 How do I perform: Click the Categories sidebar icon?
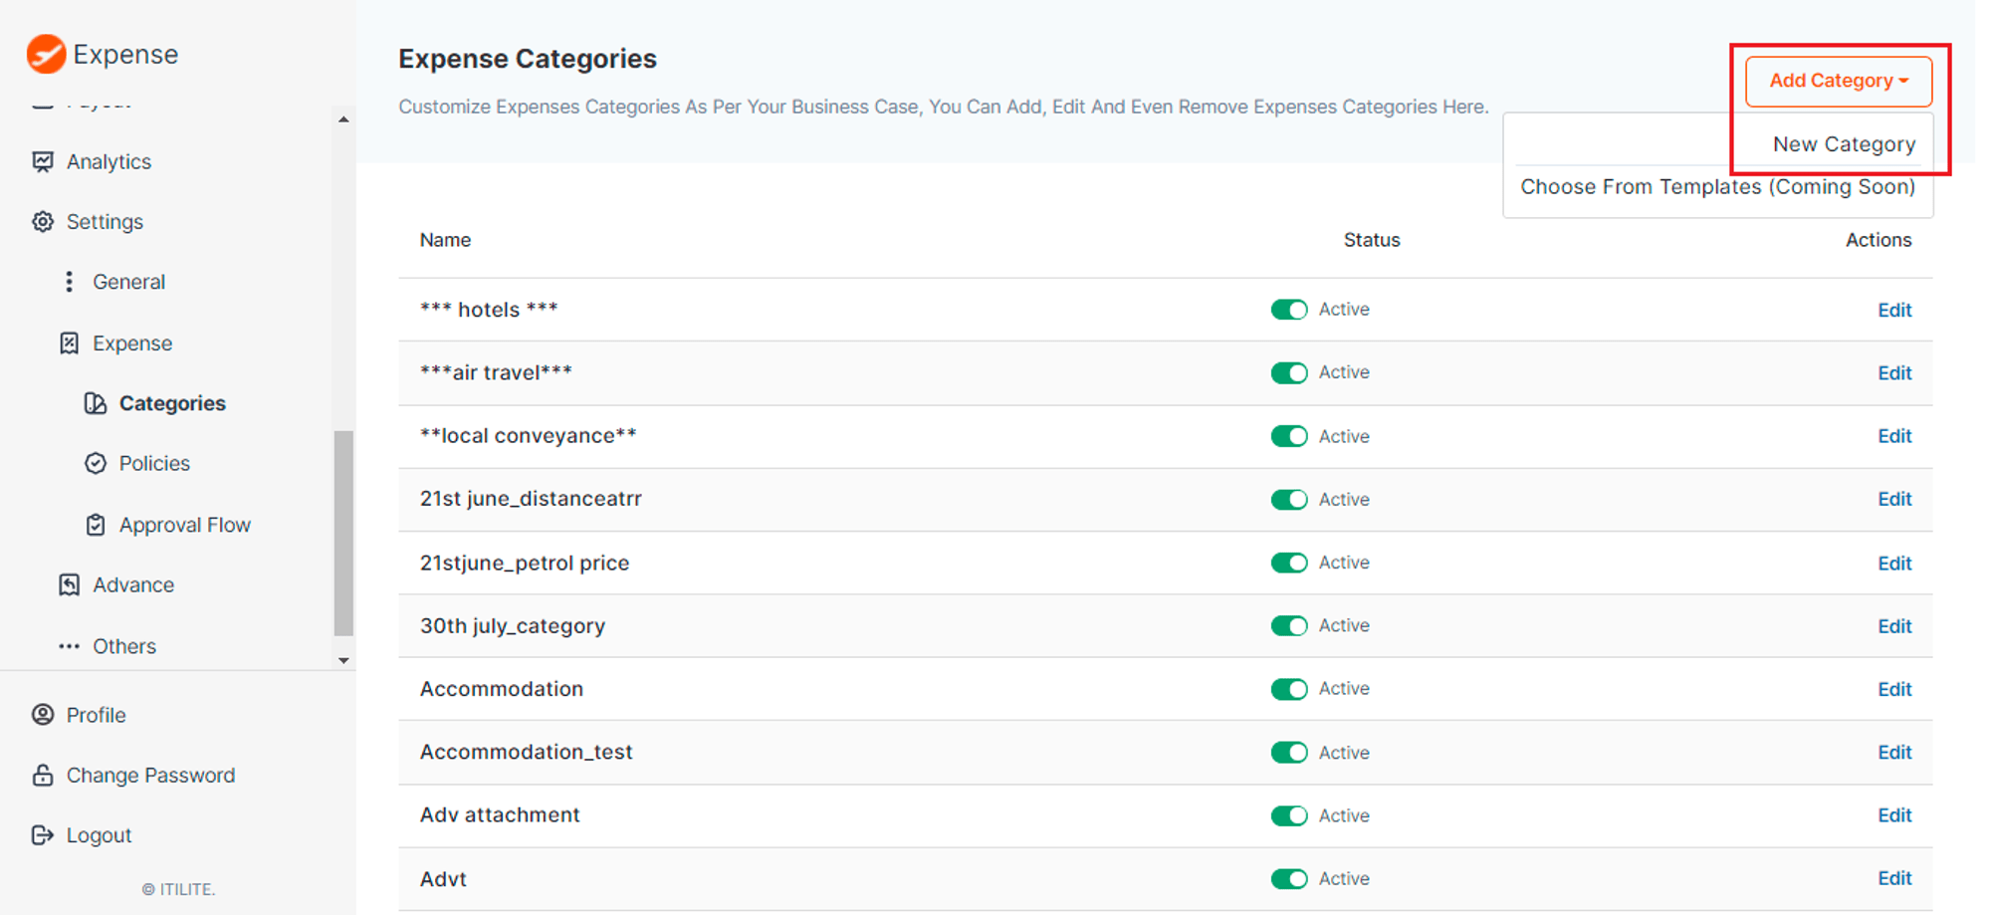click(95, 403)
